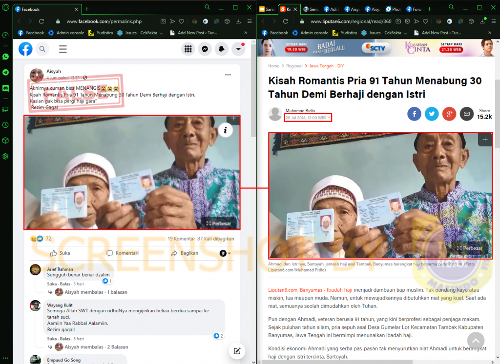Viewport: 500px width, 364px height.
Task: Reload the Liputan6 page
Action: (285, 21)
